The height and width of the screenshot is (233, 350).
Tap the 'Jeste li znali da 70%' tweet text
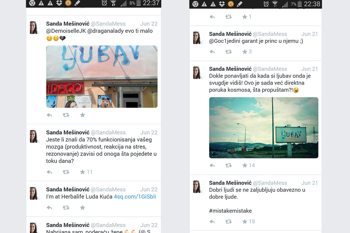click(101, 150)
